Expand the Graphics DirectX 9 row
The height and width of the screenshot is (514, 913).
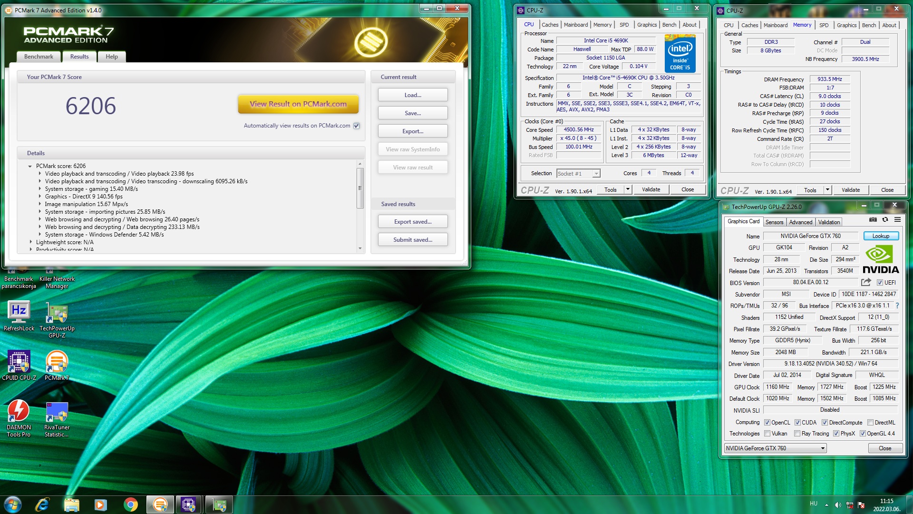(40, 197)
